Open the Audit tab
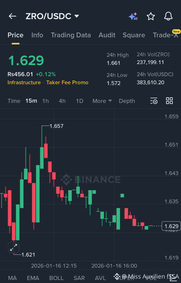Image resolution: width=181 pixels, height=283 pixels. tap(107, 35)
